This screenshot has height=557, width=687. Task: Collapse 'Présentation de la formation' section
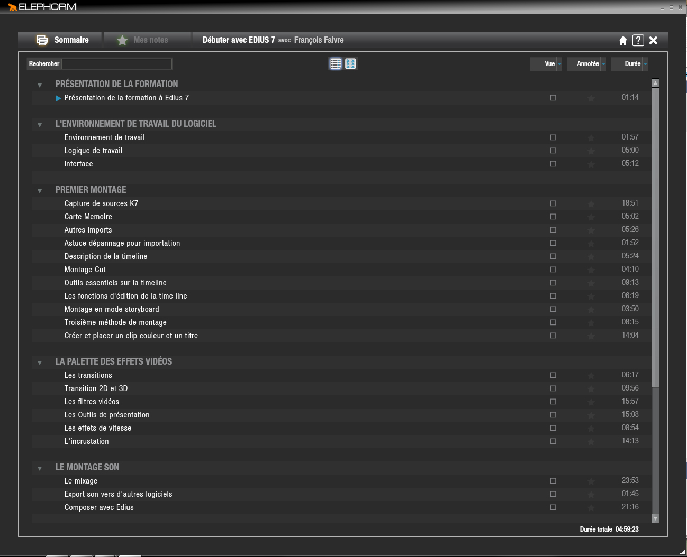pos(40,85)
